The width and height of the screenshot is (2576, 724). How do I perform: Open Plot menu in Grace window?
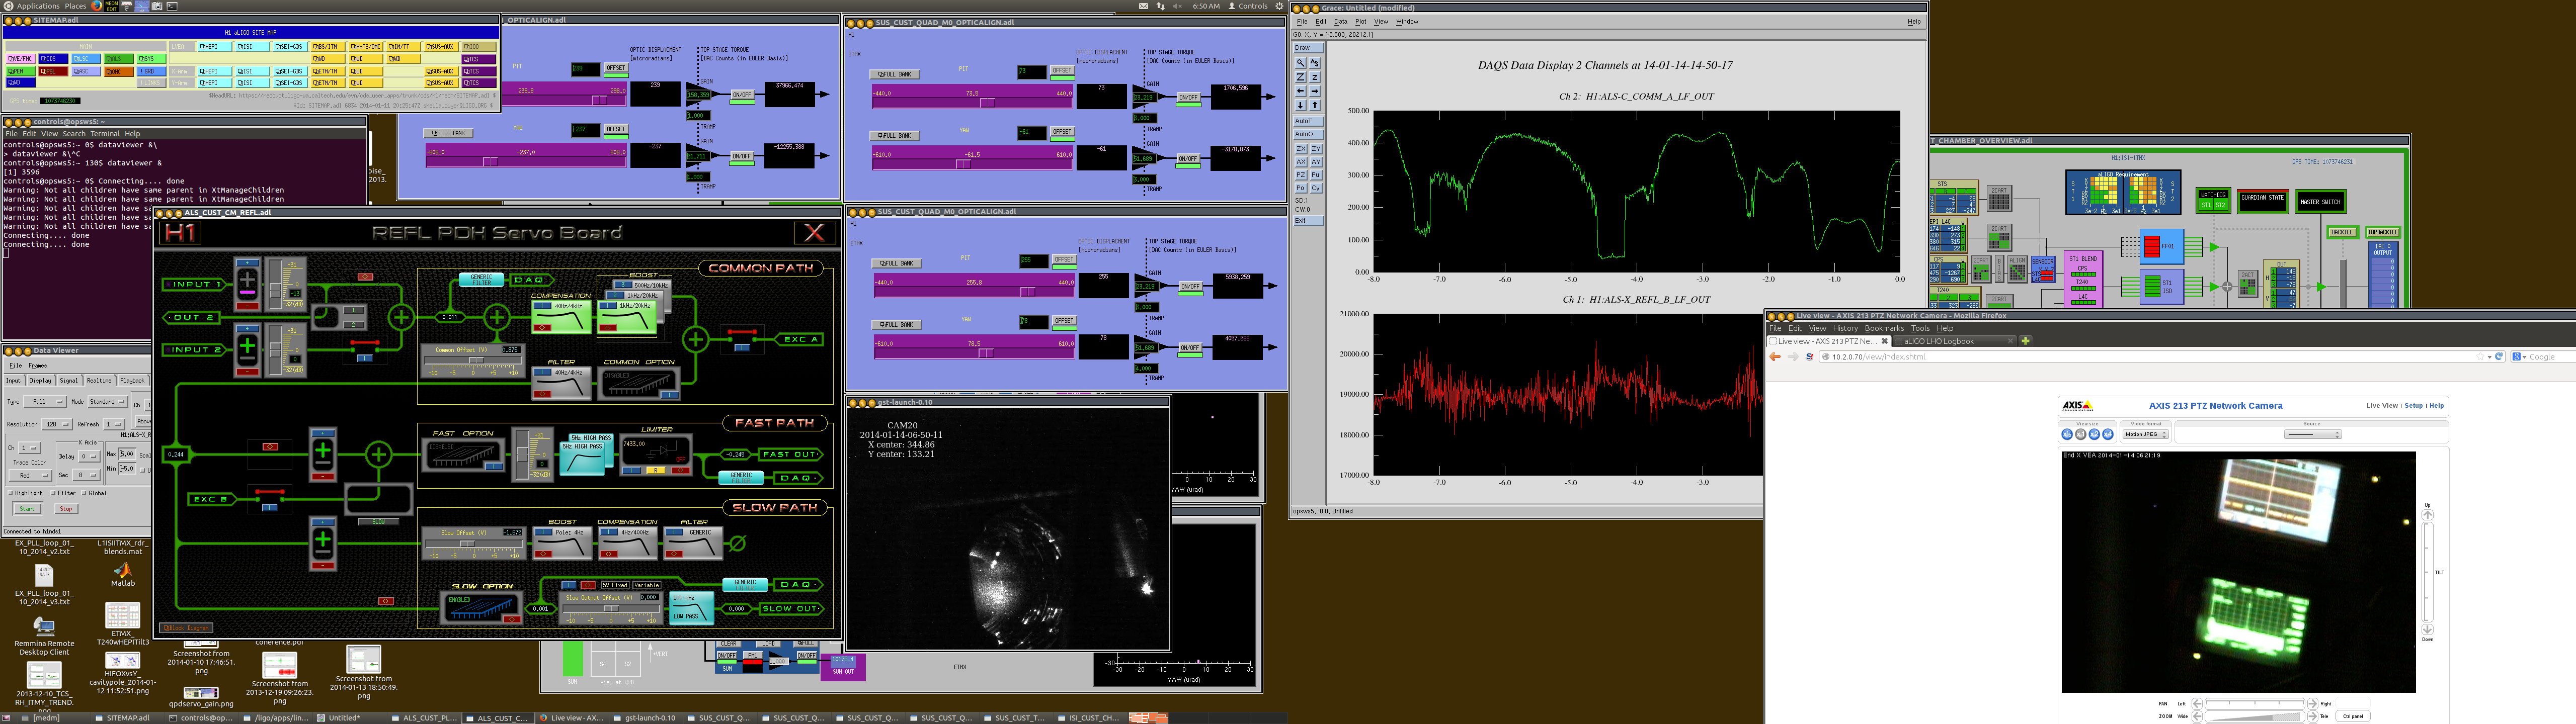pos(1360,22)
